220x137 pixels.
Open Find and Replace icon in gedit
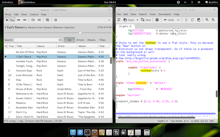(213, 20)
